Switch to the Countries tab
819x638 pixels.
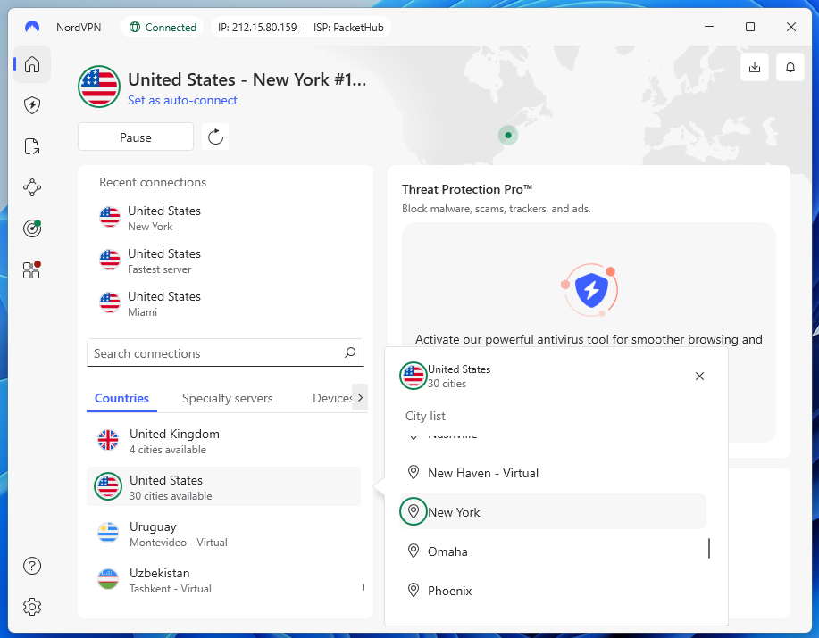[x=121, y=398]
